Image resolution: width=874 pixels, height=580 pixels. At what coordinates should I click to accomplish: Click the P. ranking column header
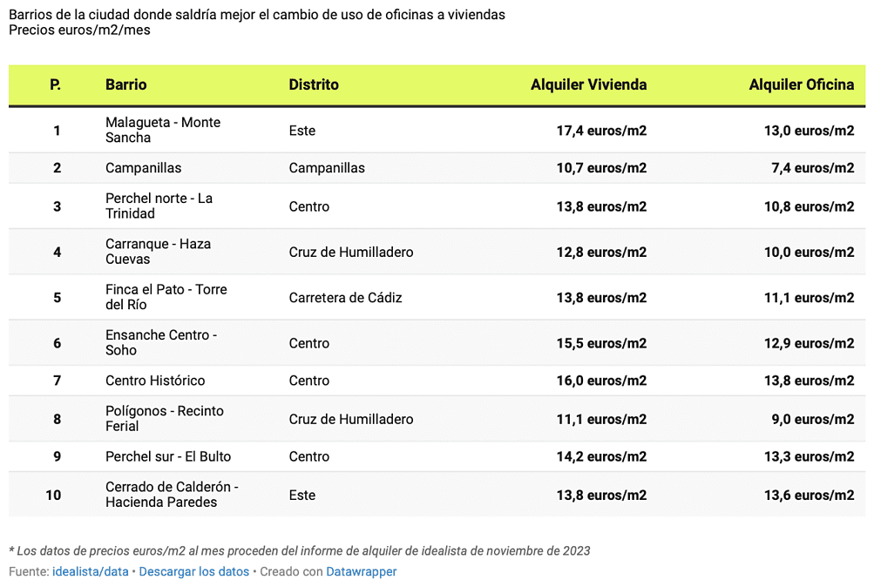[56, 84]
